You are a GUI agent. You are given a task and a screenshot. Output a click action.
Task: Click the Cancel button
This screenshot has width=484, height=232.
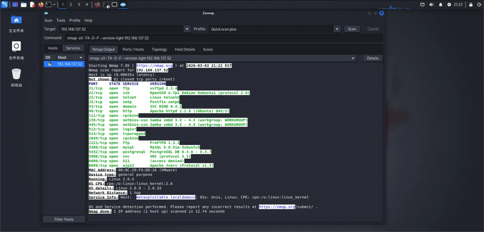pyautogui.click(x=373, y=29)
